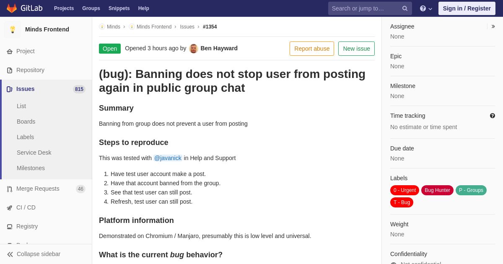Collapse the right sidebar with chevrons
This screenshot has width=503, height=264.
click(493, 26)
